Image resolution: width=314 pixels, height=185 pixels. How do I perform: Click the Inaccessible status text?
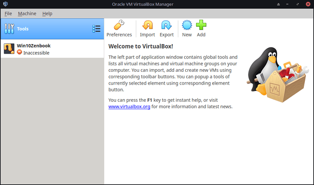(x=36, y=53)
